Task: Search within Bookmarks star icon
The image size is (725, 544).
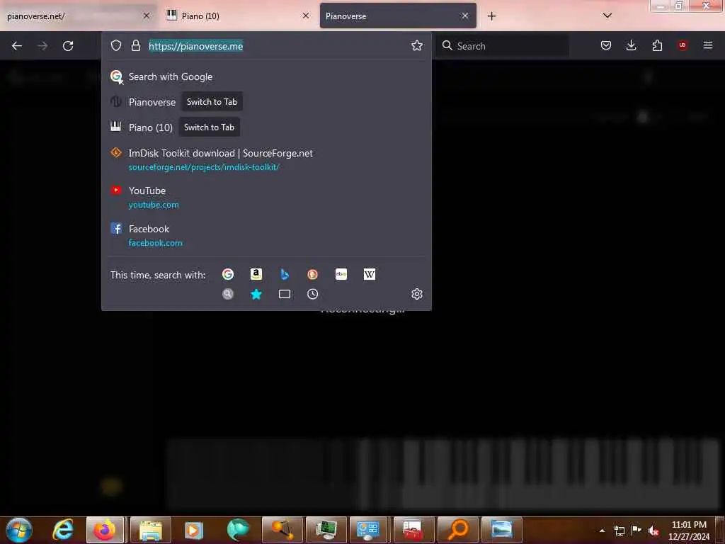Action: [256, 294]
